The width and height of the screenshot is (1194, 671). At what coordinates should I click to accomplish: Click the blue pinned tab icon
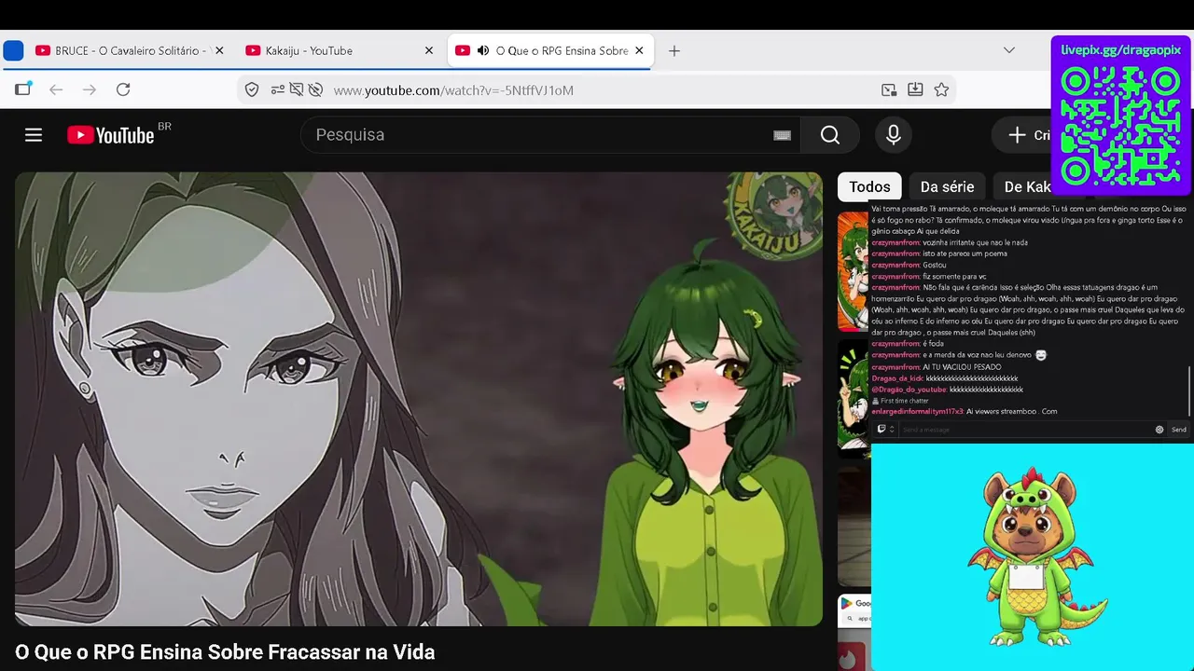click(x=13, y=51)
